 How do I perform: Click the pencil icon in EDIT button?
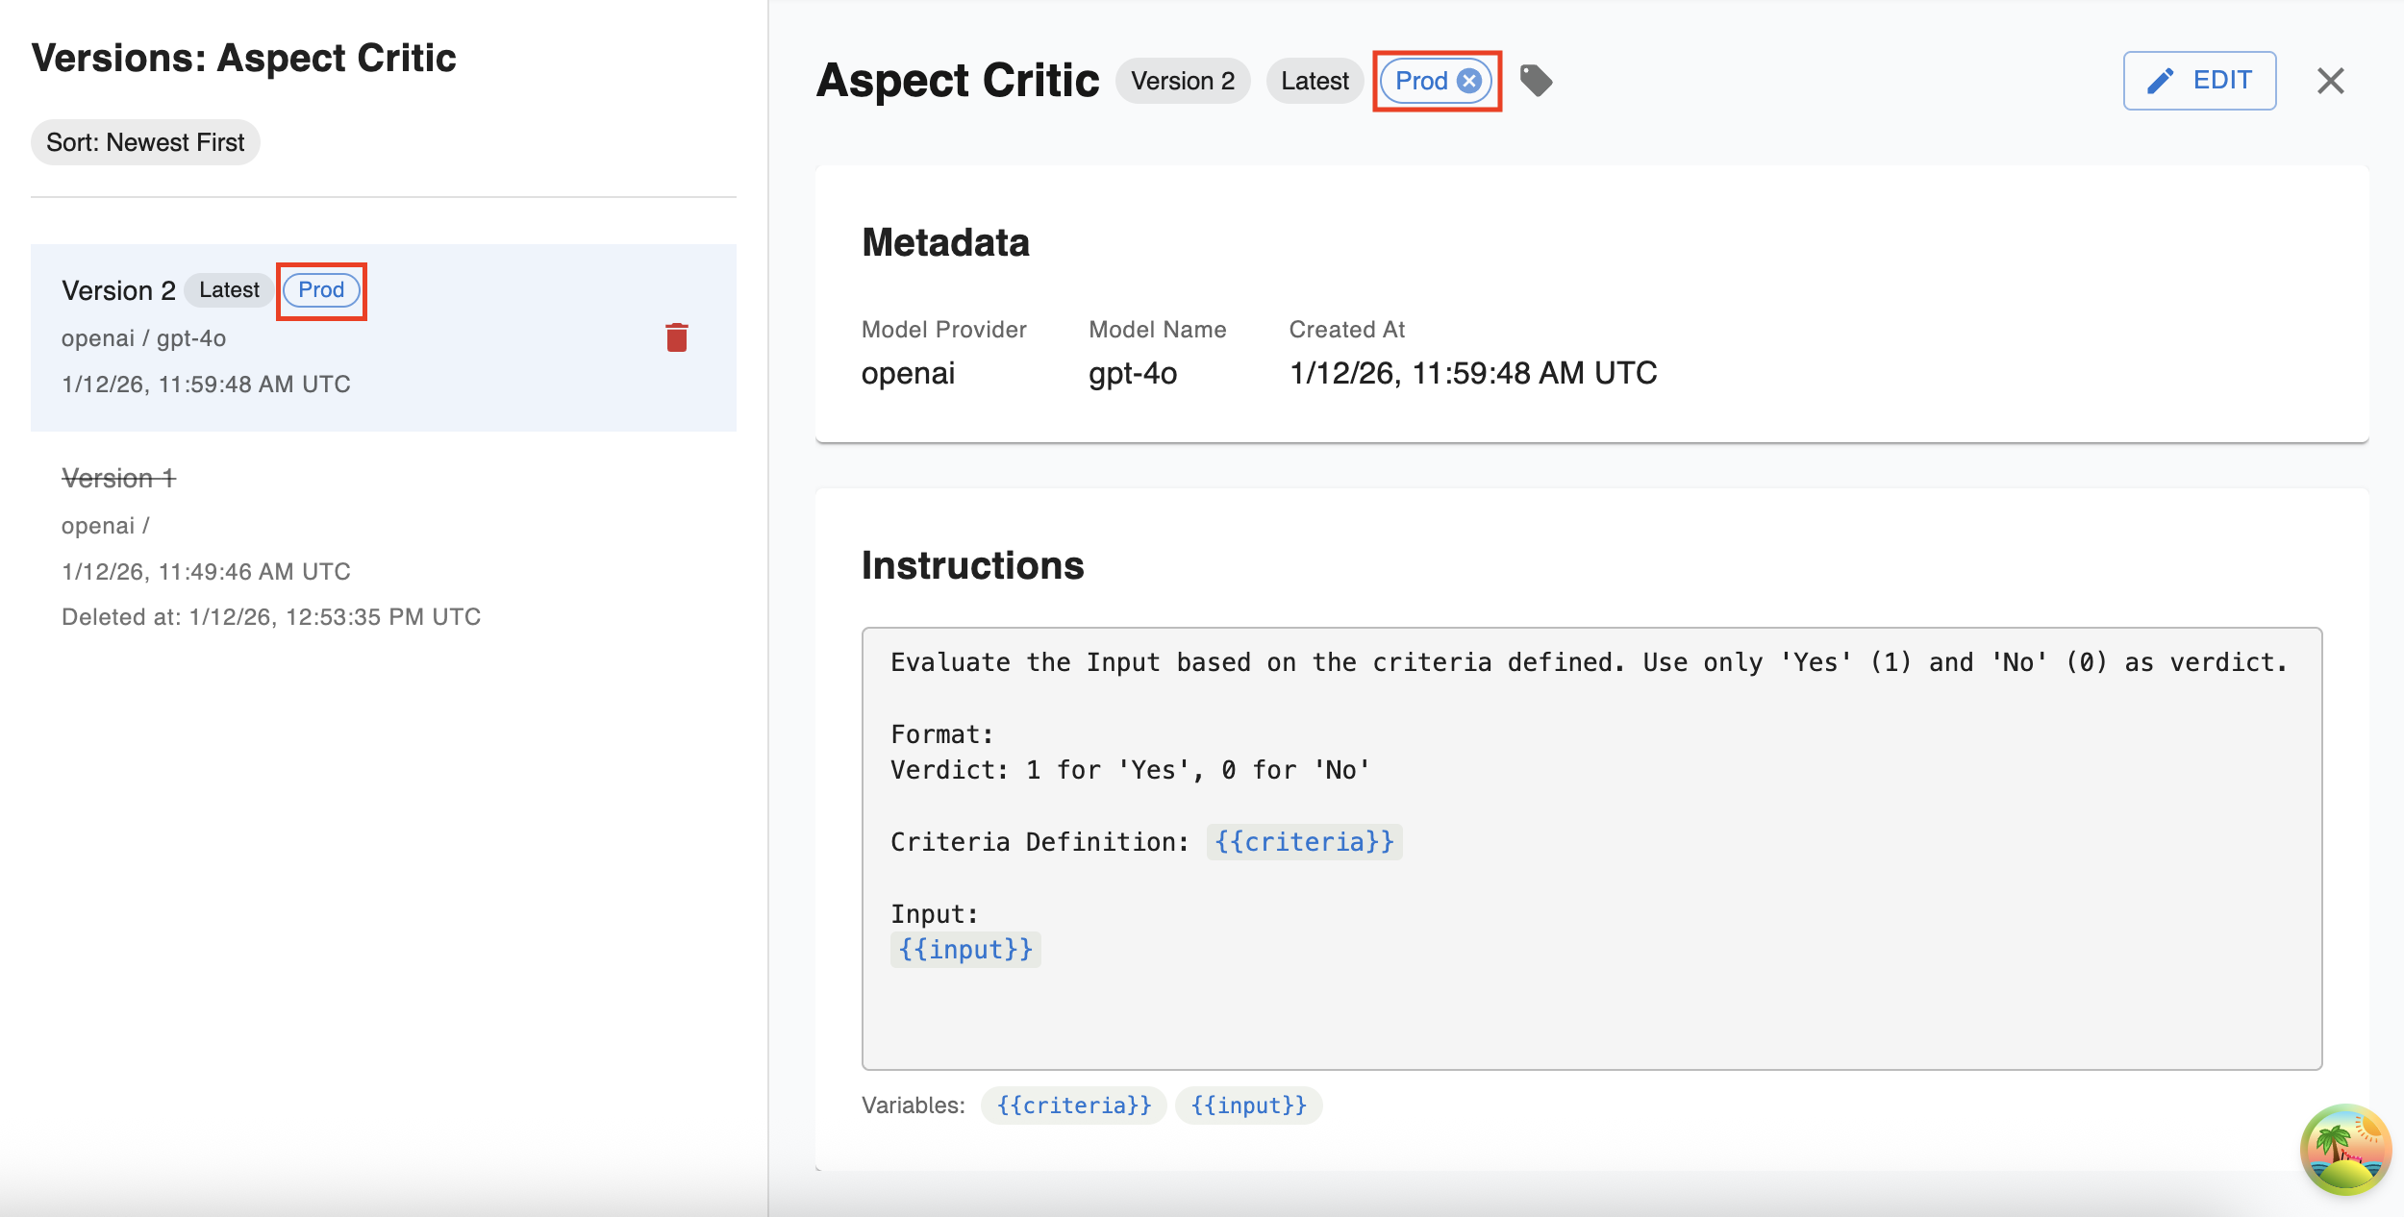2160,81
